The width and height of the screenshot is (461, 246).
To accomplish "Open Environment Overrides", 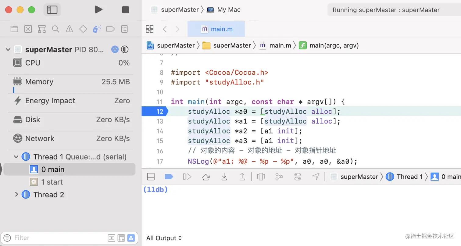I will 298,177.
